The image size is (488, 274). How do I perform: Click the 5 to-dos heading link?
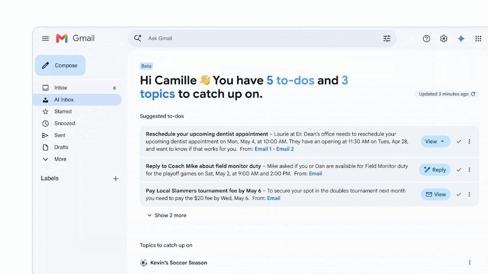(291, 80)
